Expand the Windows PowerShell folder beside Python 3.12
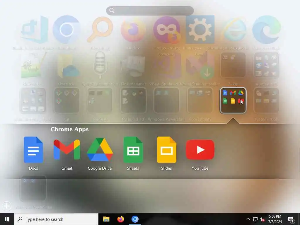Image resolution: width=300 pixels, height=225 pixels. pyautogui.click(x=166, y=101)
